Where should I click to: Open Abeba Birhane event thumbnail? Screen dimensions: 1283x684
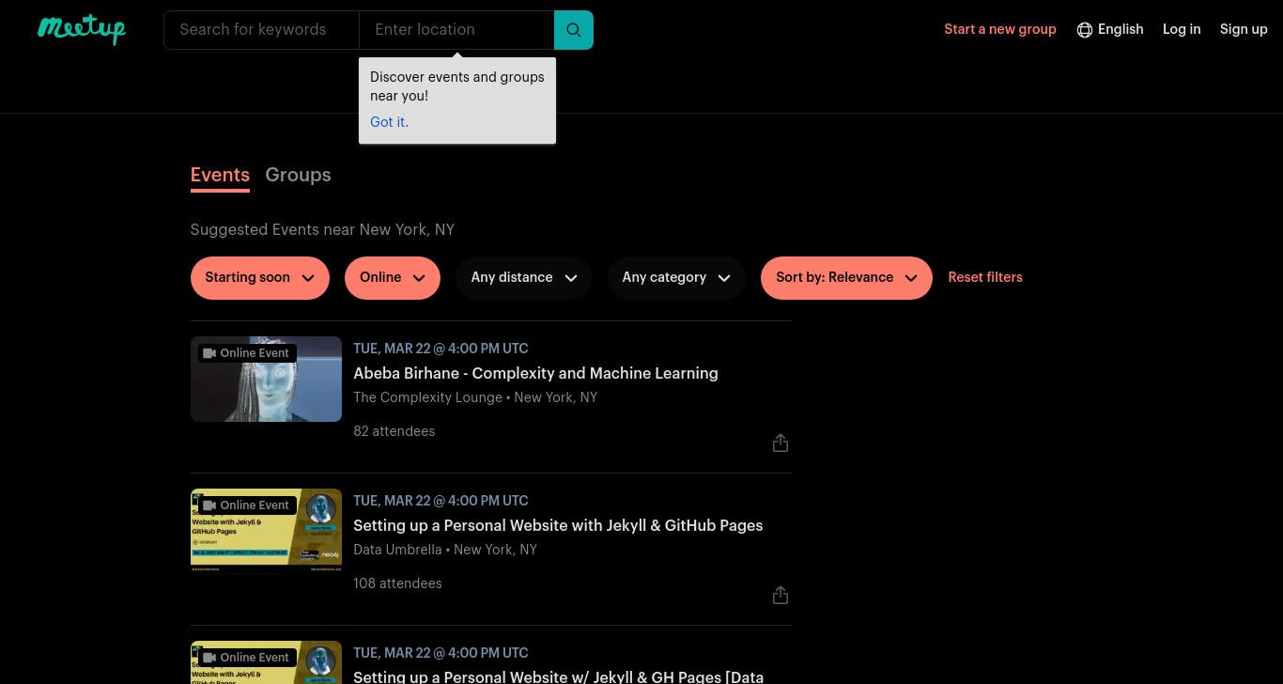pyautogui.click(x=266, y=379)
